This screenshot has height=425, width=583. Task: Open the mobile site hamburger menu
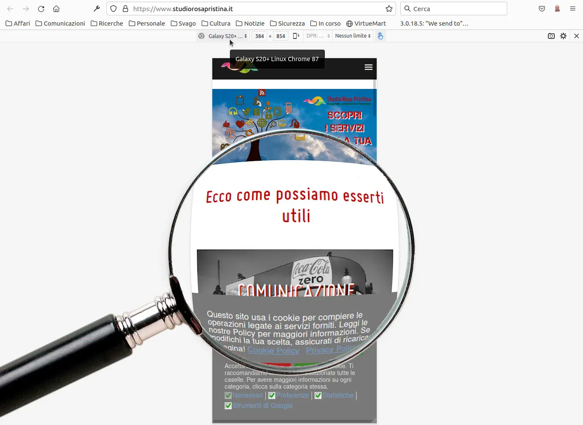point(369,67)
